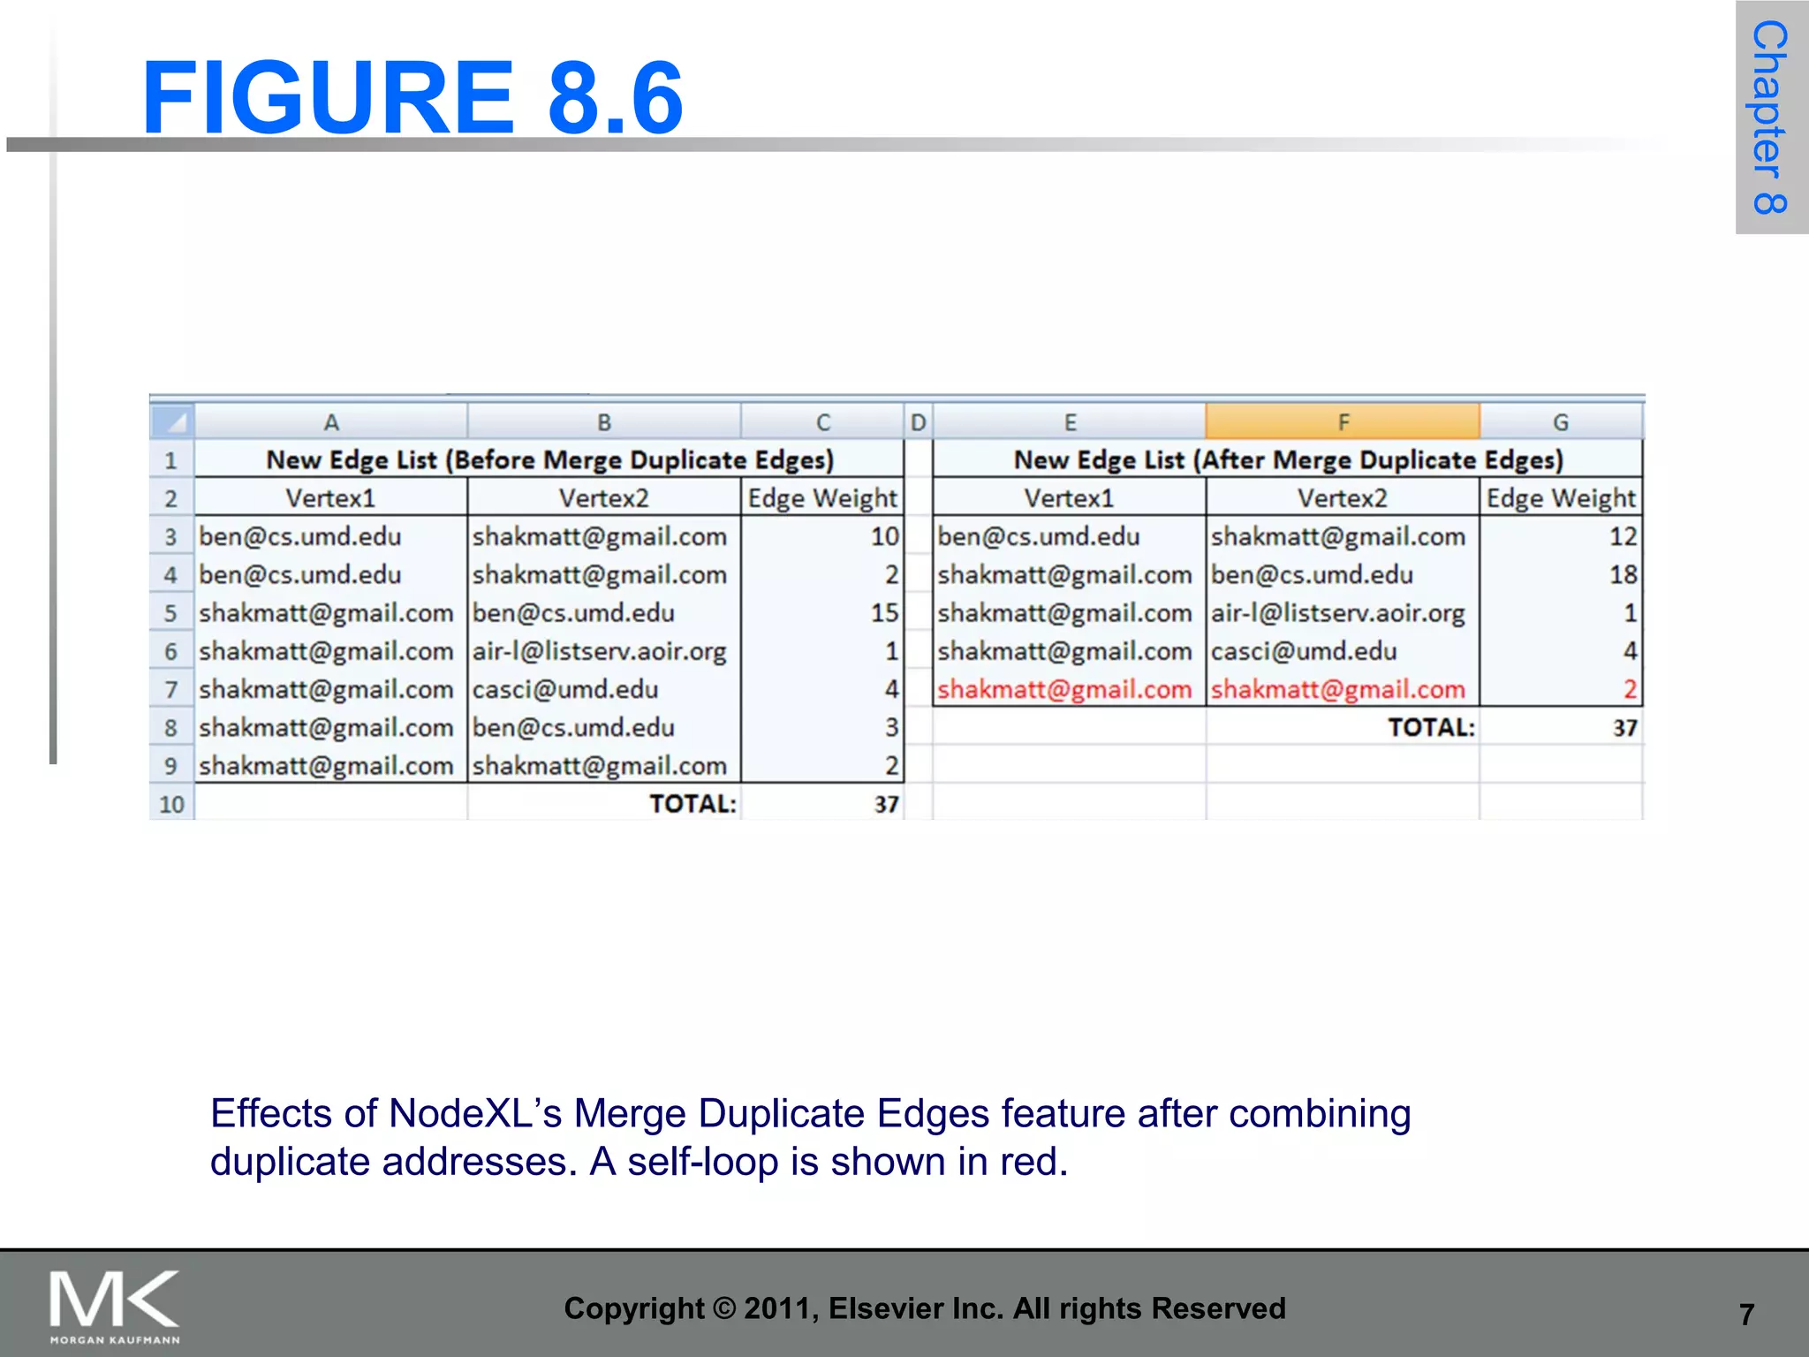1809x1357 pixels.
Task: Click Edge Weight header in column C
Action: pyautogui.click(x=822, y=498)
